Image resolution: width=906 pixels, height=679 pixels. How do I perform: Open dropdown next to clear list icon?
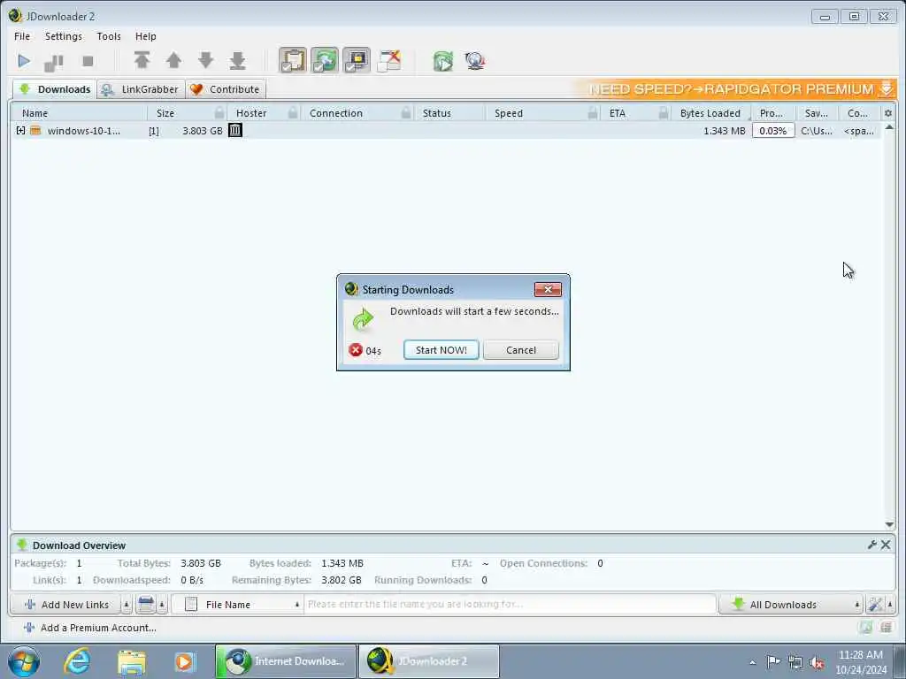(162, 605)
